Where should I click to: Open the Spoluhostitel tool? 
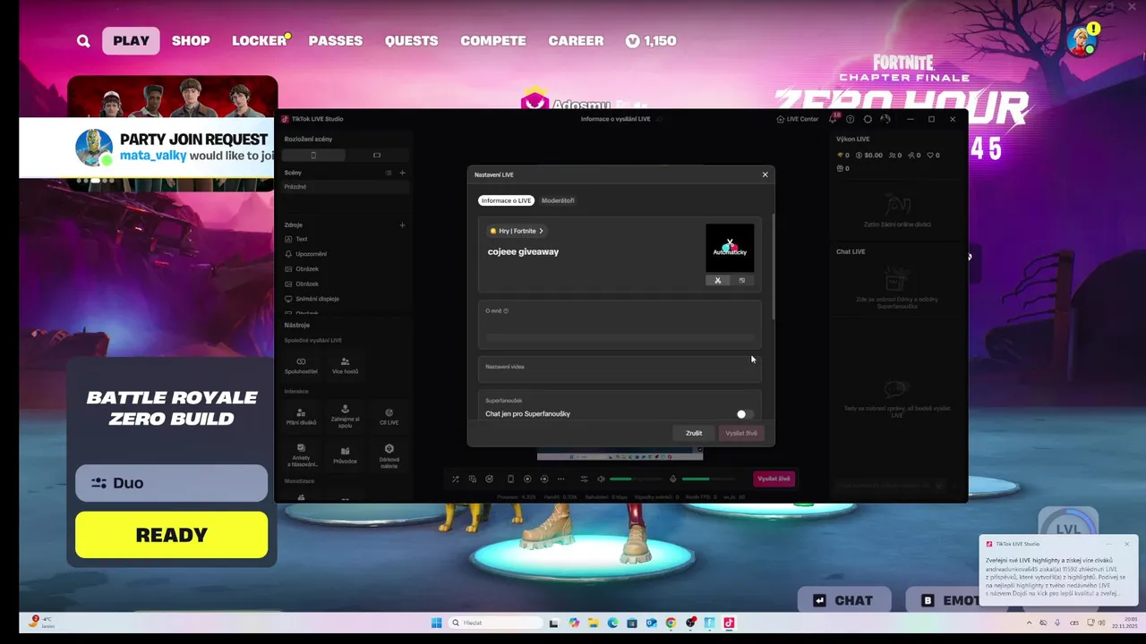click(301, 366)
